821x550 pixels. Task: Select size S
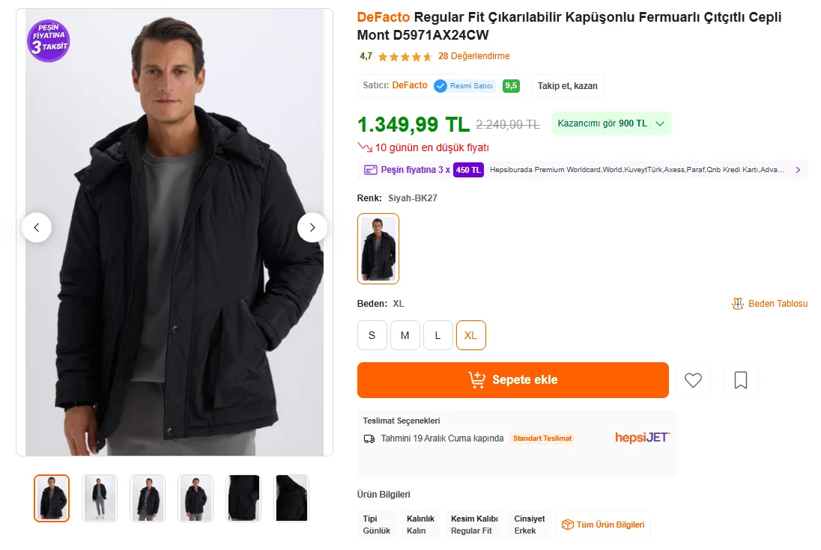coord(372,335)
